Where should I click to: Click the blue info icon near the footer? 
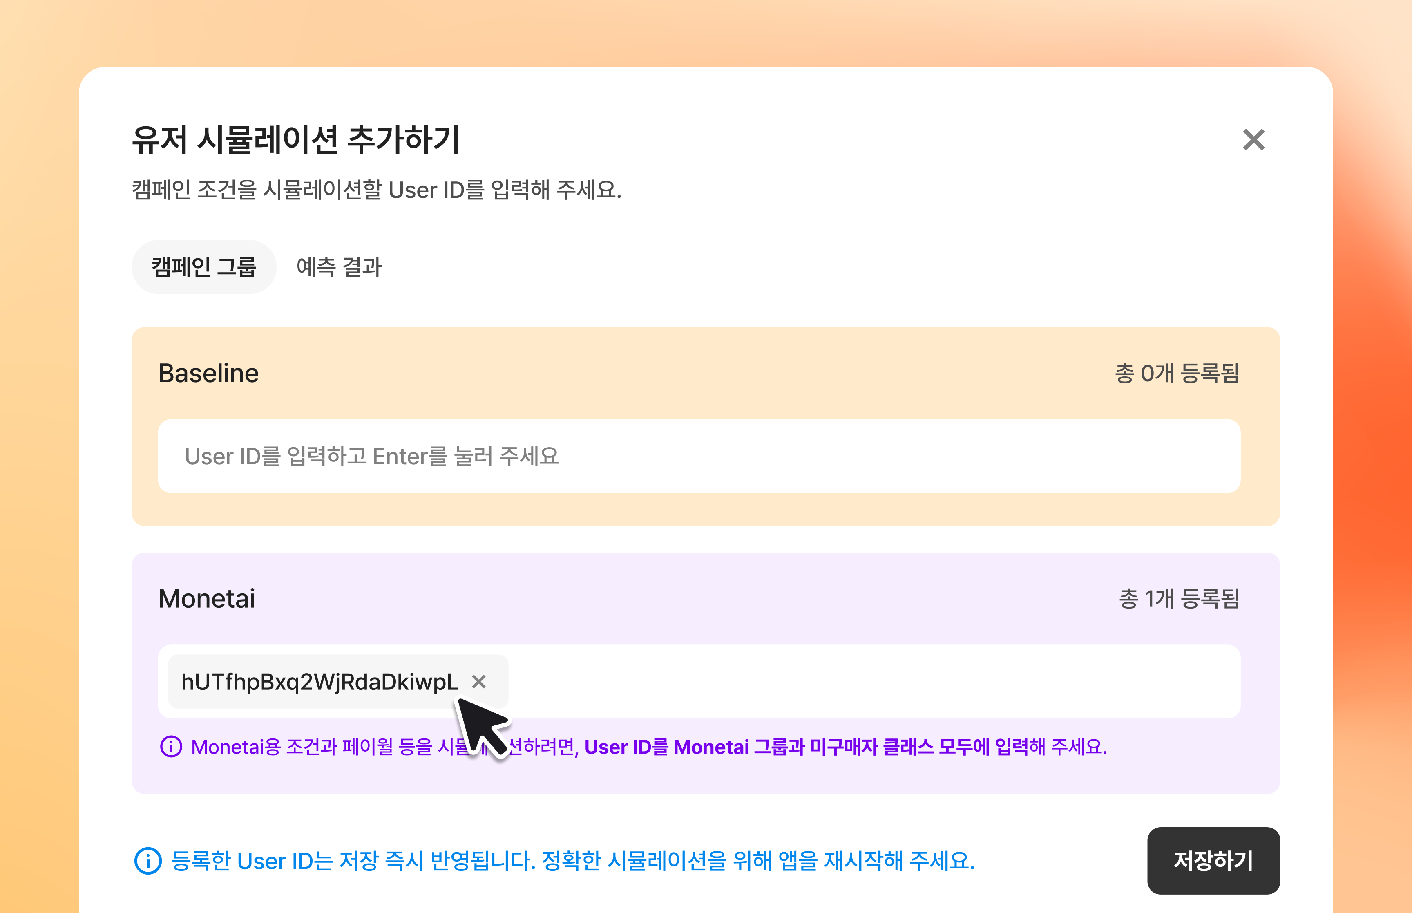click(148, 861)
